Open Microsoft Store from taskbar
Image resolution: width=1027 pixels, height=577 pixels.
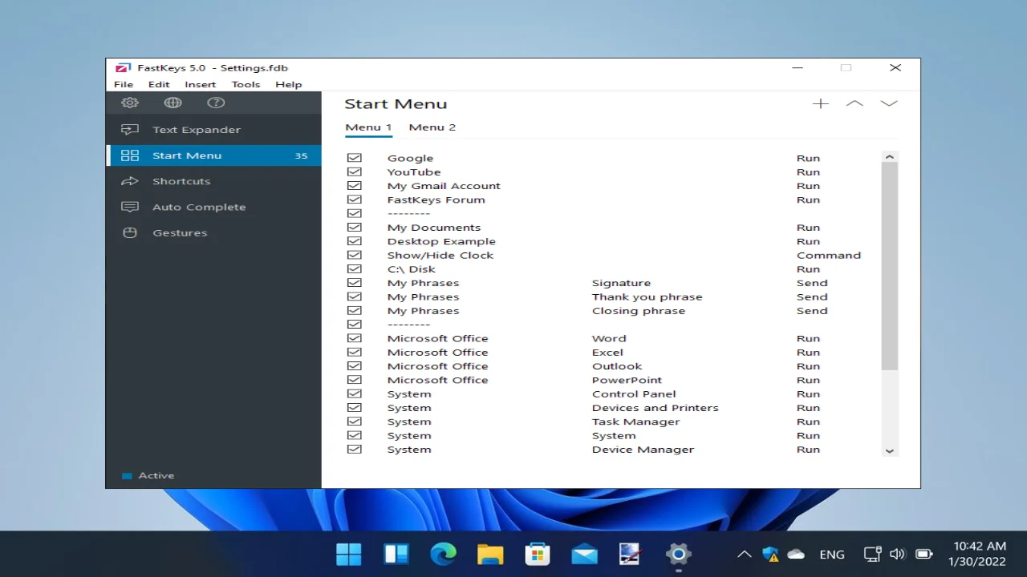[x=537, y=554]
